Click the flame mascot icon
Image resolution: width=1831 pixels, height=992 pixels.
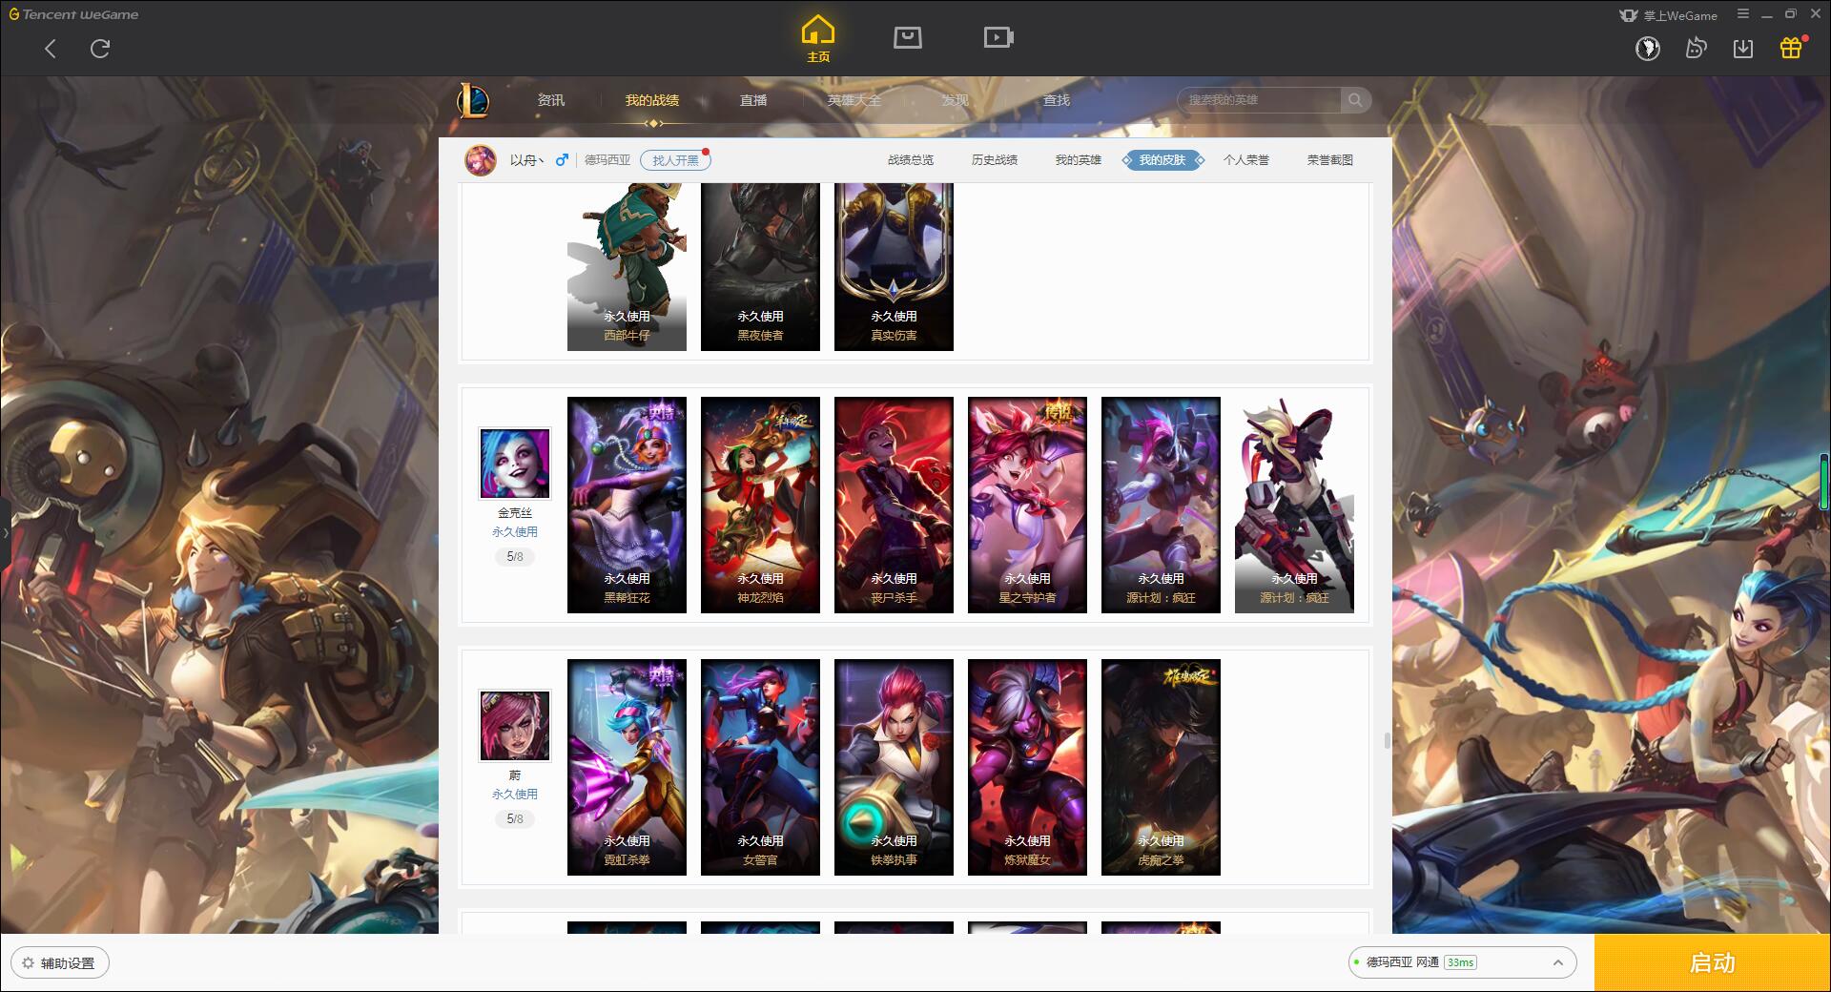click(1696, 48)
